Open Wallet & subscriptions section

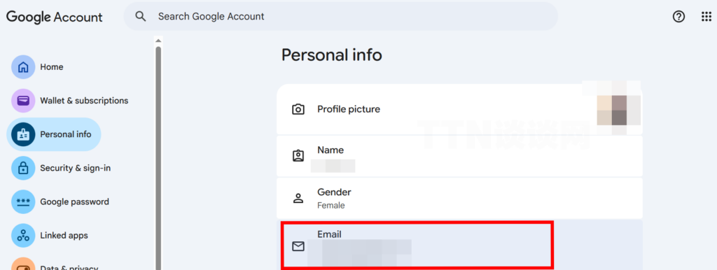click(x=84, y=101)
